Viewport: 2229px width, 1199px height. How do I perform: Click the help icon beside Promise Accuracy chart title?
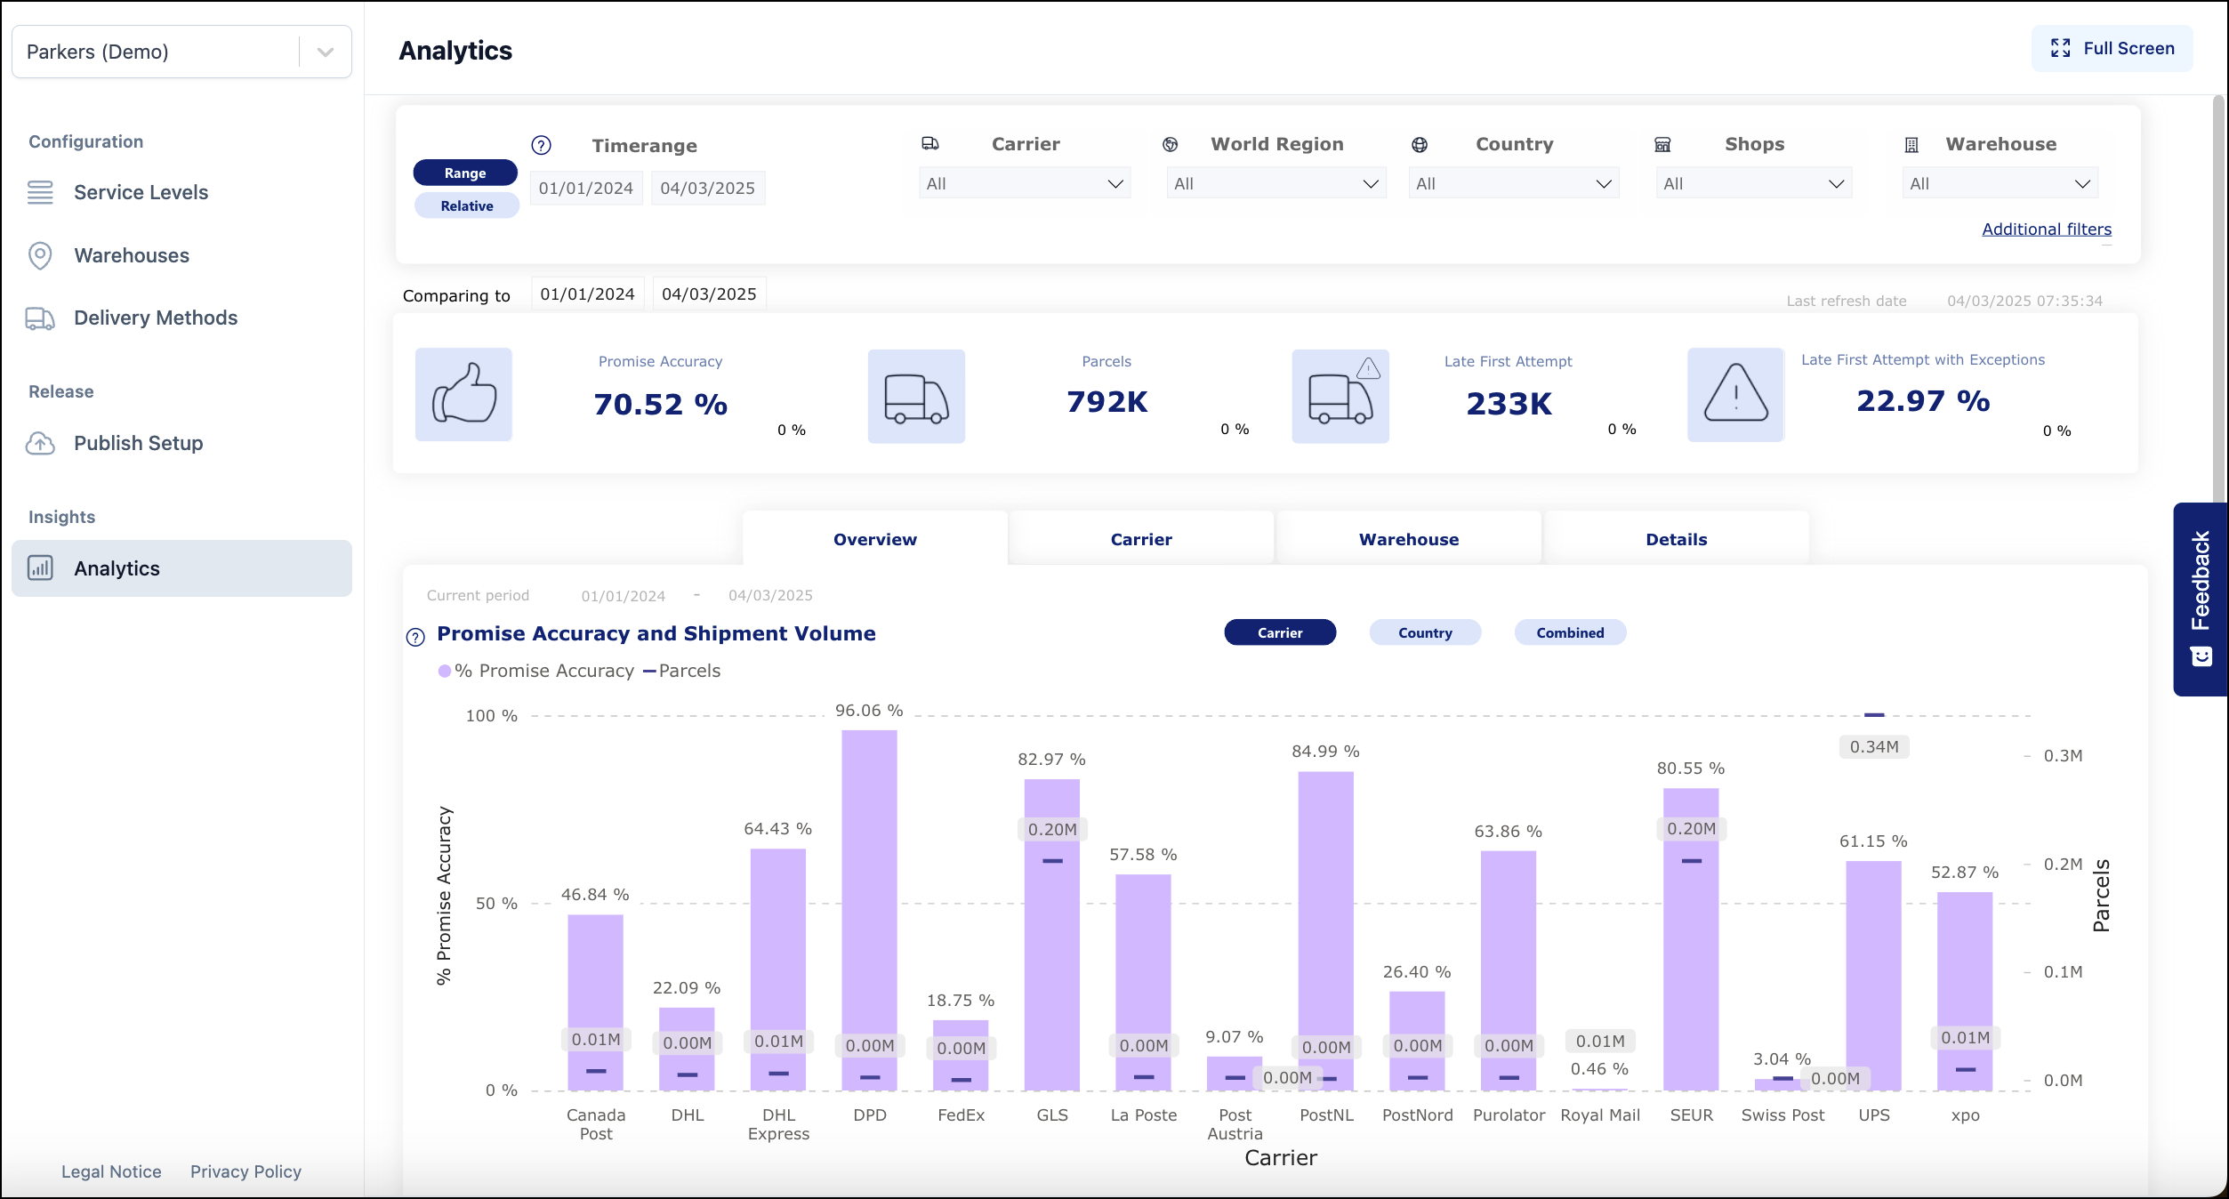[414, 635]
